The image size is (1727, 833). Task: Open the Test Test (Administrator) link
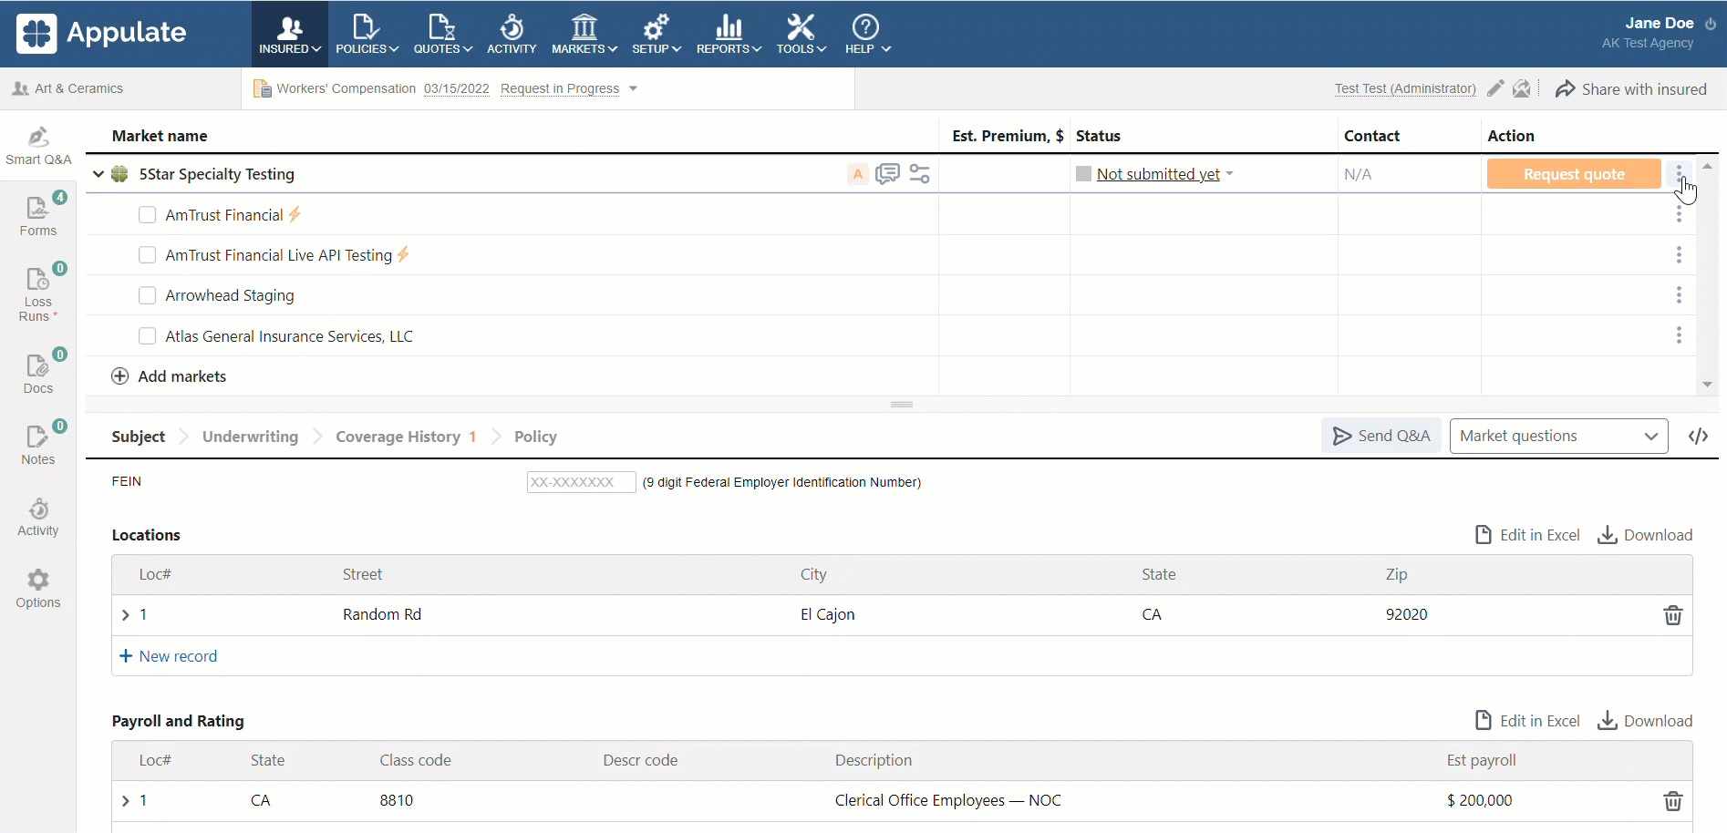(1405, 88)
